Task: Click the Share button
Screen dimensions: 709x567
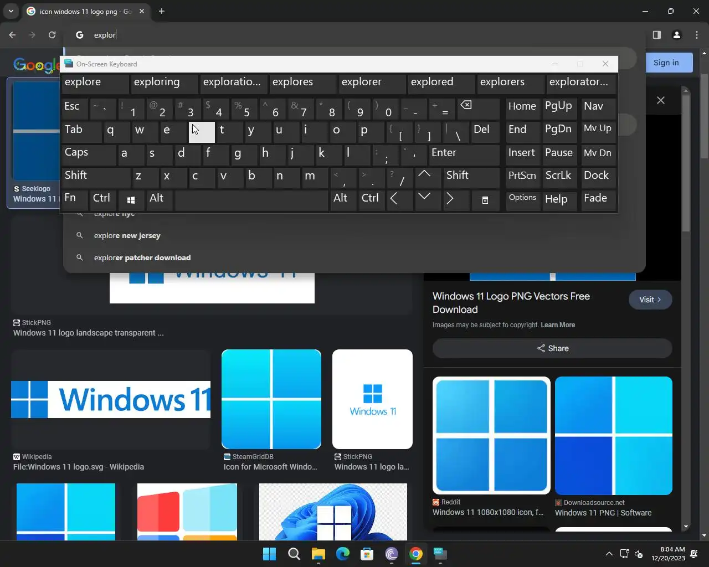Action: (552, 348)
